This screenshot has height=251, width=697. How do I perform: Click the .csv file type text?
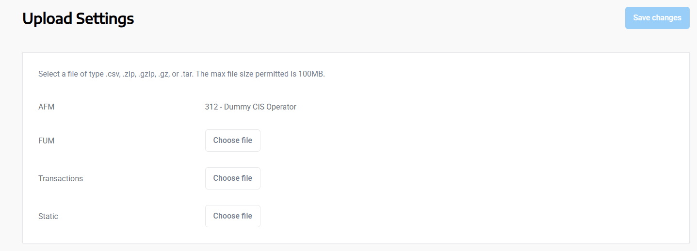pyautogui.click(x=112, y=75)
